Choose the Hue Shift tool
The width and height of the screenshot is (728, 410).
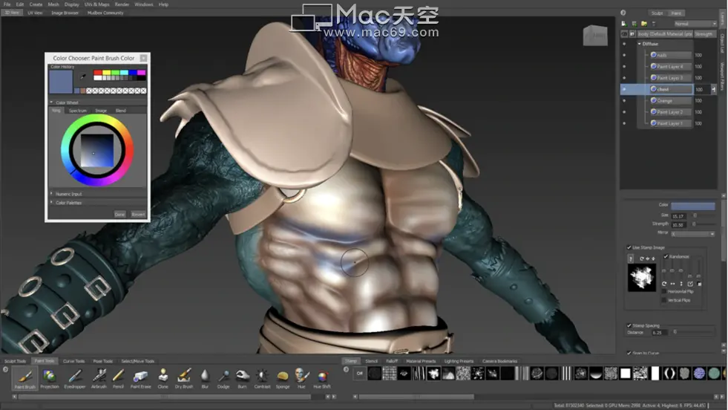pos(323,378)
